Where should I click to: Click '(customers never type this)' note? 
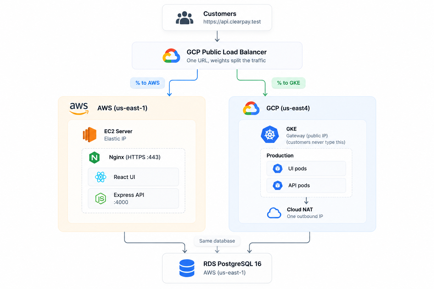click(316, 142)
